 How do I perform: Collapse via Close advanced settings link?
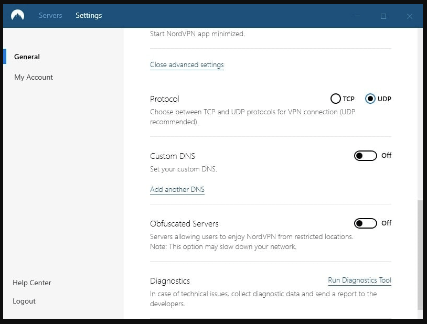click(187, 65)
